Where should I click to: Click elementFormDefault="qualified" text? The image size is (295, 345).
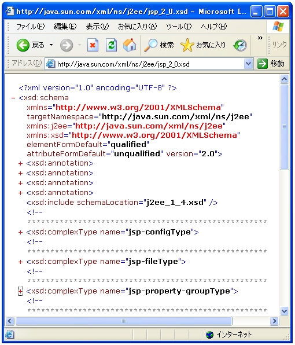88,145
